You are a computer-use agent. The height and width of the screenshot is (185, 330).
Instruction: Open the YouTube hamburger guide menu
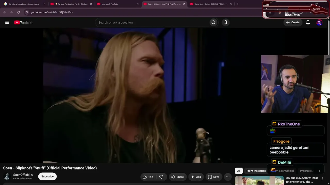tap(7, 22)
